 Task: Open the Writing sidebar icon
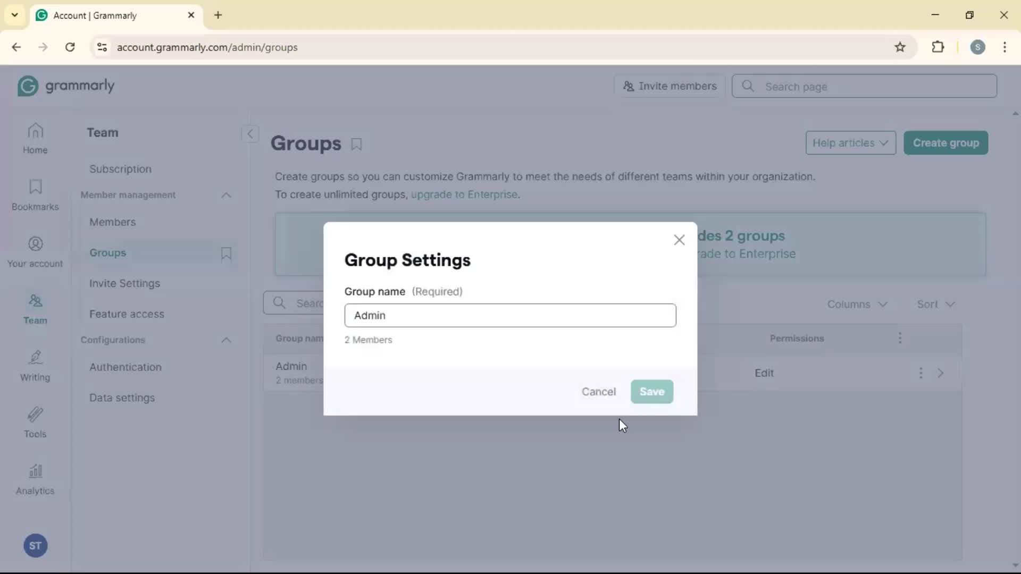click(x=35, y=366)
